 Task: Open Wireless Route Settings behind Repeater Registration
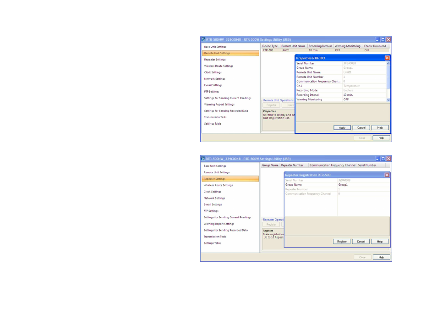(x=218, y=185)
